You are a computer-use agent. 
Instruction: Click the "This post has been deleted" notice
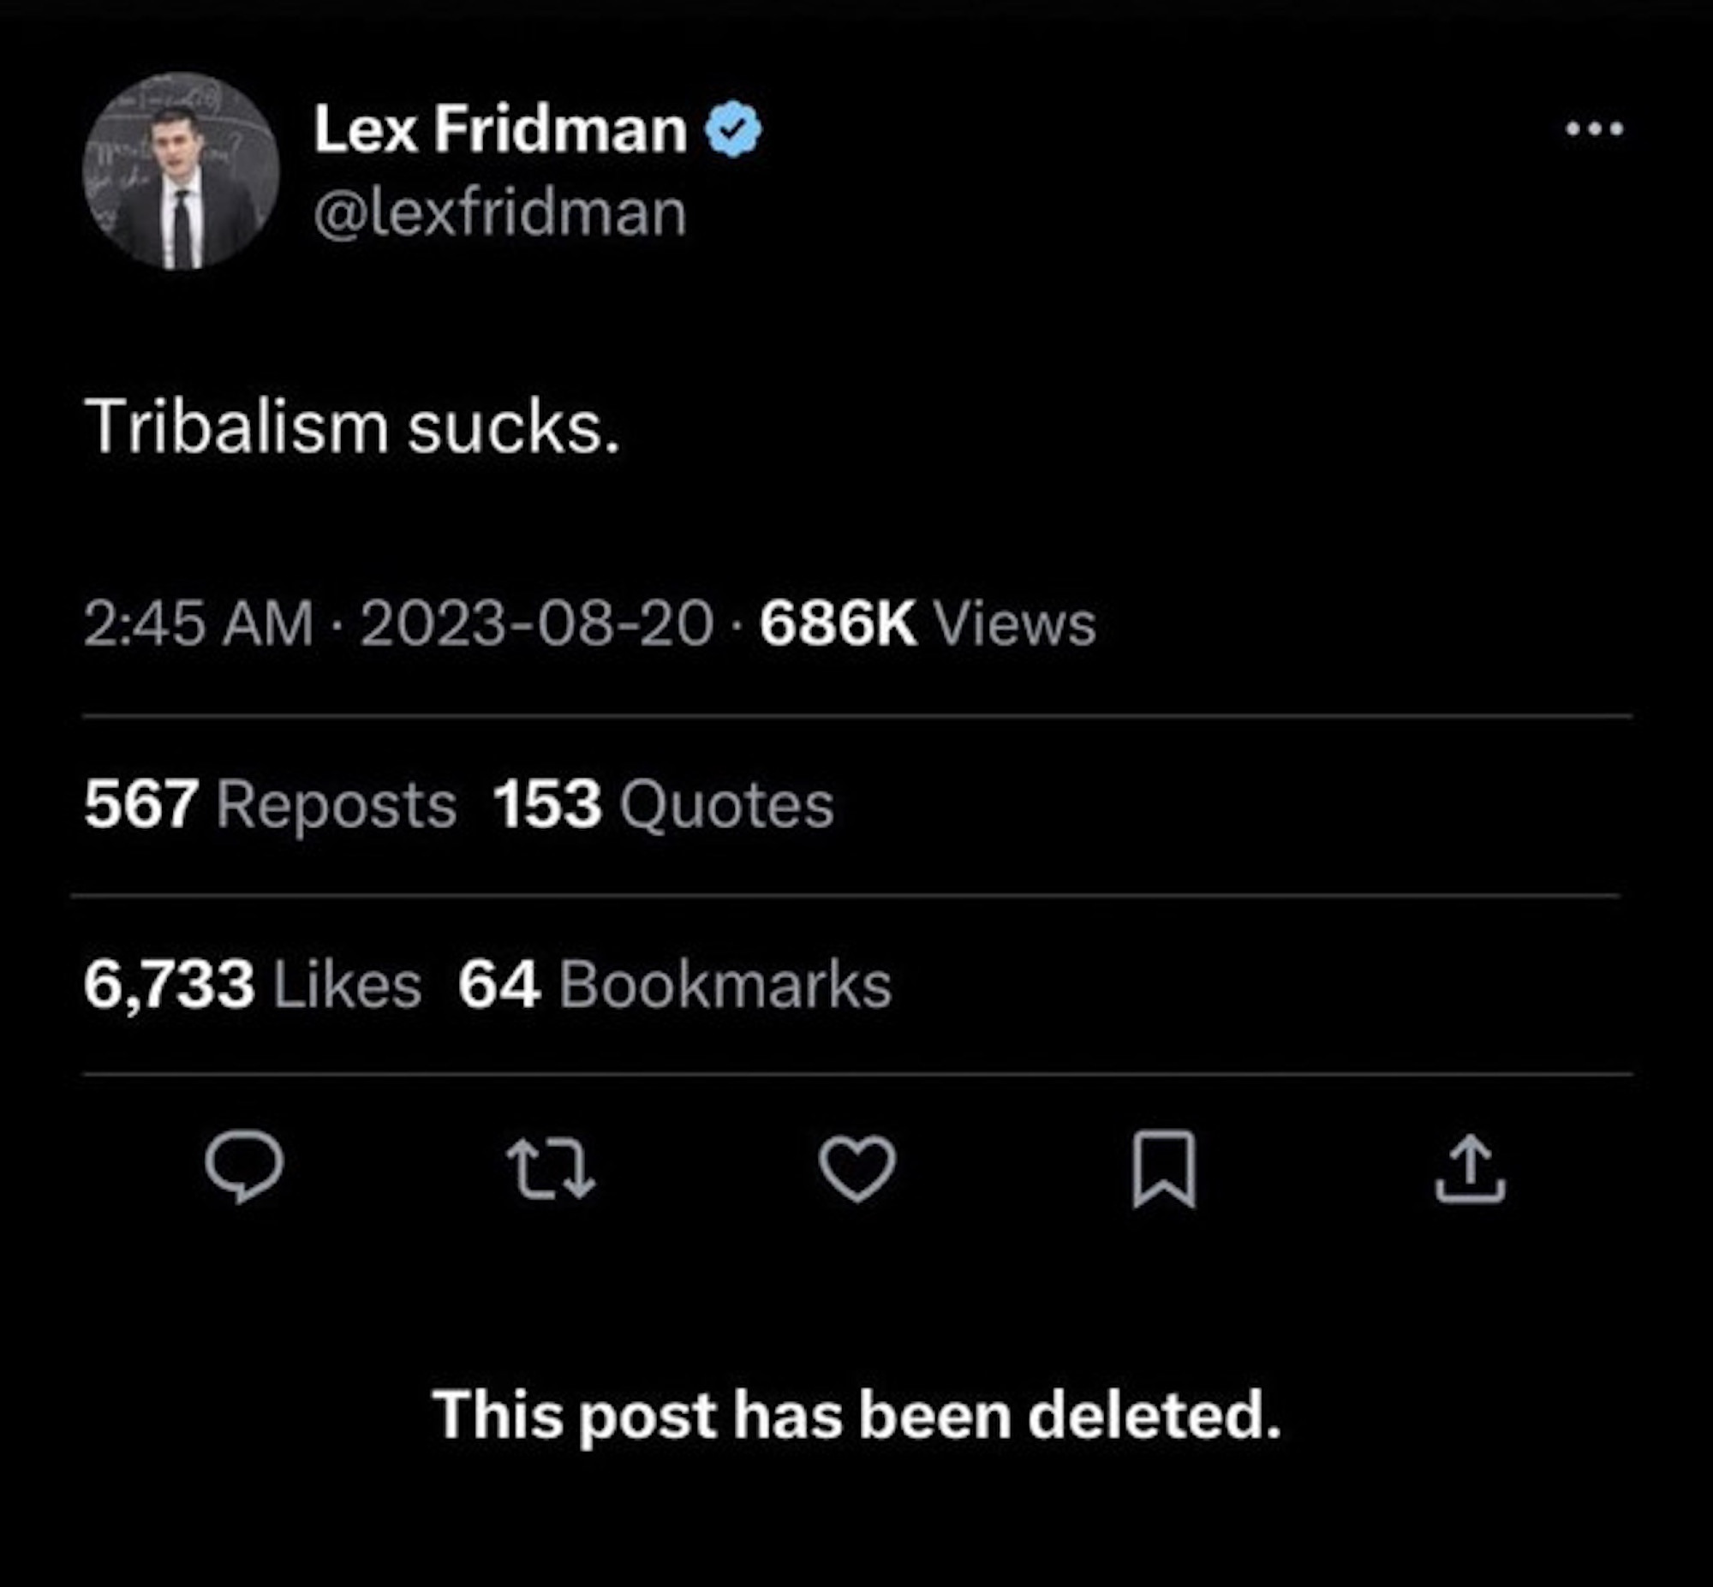coord(856,1413)
